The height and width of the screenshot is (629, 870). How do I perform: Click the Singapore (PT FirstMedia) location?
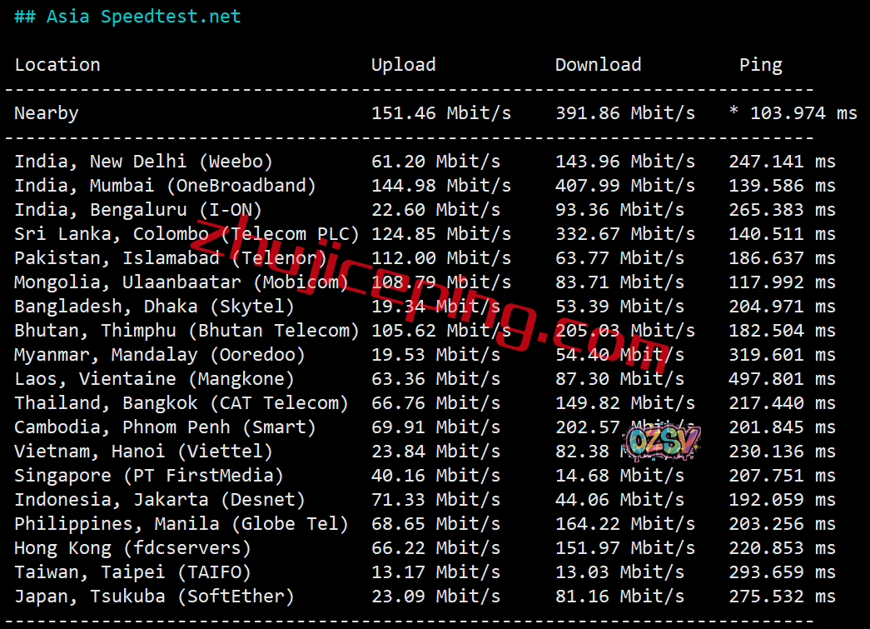coord(149,476)
